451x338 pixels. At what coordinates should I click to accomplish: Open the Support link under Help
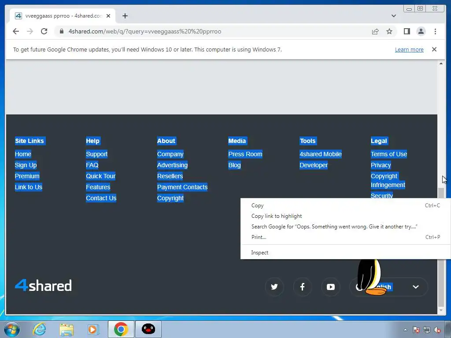96,154
